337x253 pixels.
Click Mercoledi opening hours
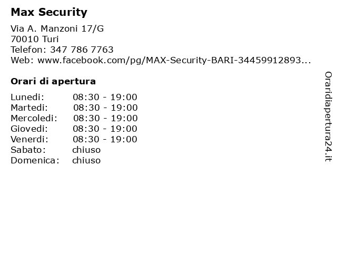click(x=105, y=118)
